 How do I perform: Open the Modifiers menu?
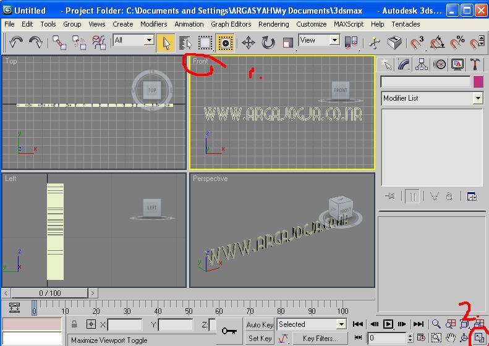click(x=153, y=24)
